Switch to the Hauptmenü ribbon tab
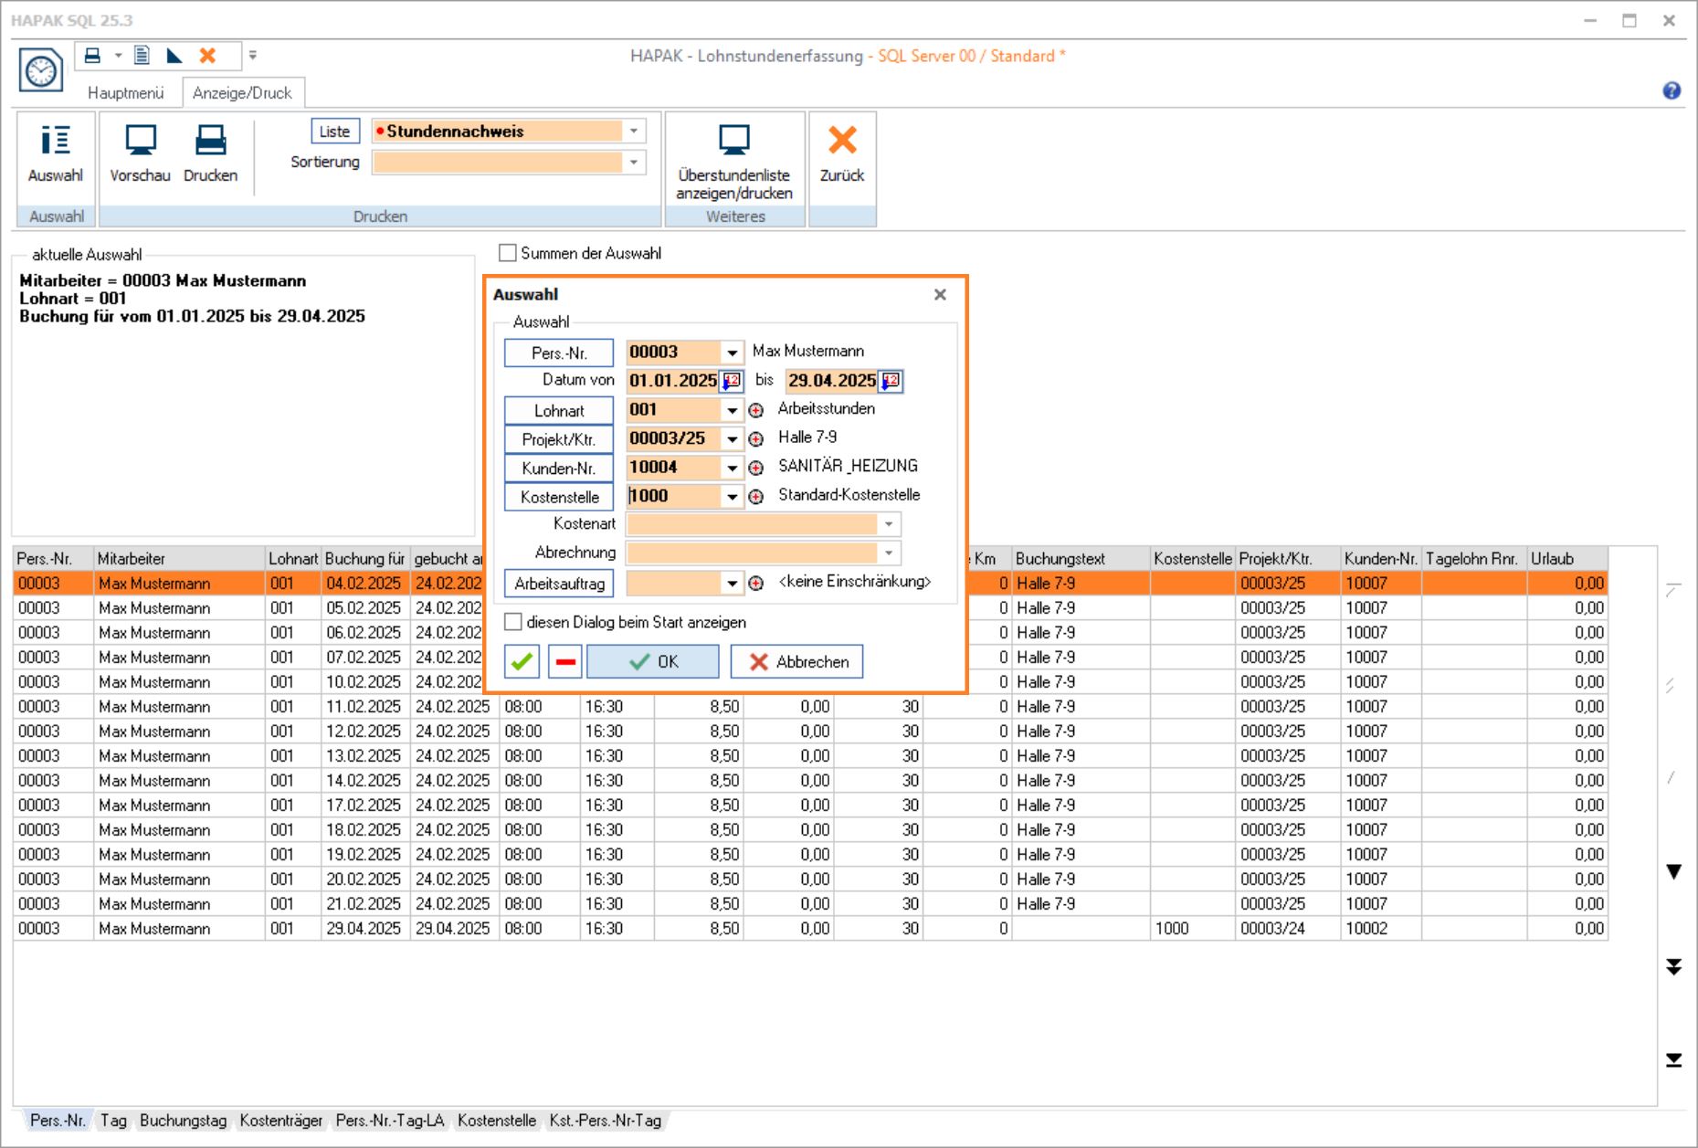The height and width of the screenshot is (1148, 1698). click(125, 93)
